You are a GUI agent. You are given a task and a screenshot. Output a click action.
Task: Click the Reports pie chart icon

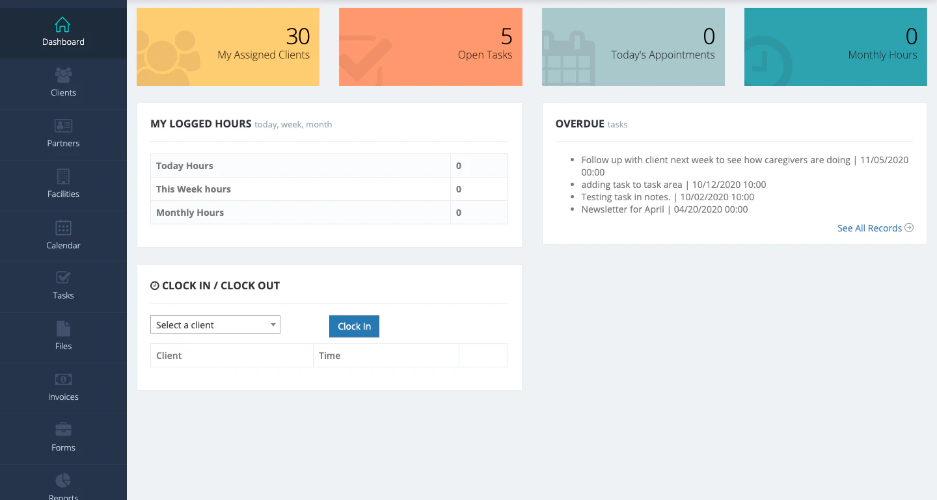[x=63, y=479]
